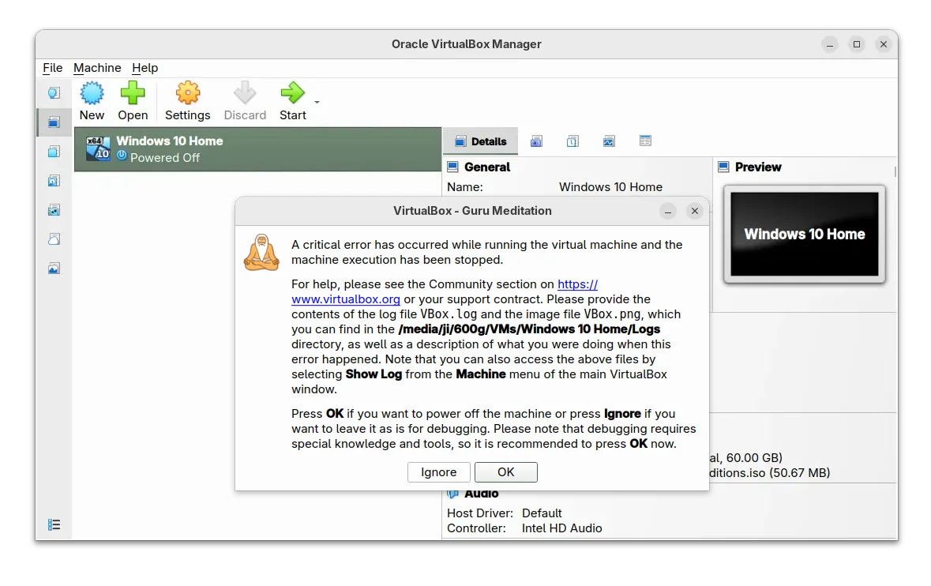Click the Host Driver: Default audio entry
Image resolution: width=931 pixels, height=586 pixels.
point(504,513)
